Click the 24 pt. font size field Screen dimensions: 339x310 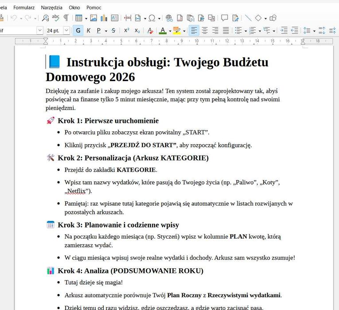(55, 31)
